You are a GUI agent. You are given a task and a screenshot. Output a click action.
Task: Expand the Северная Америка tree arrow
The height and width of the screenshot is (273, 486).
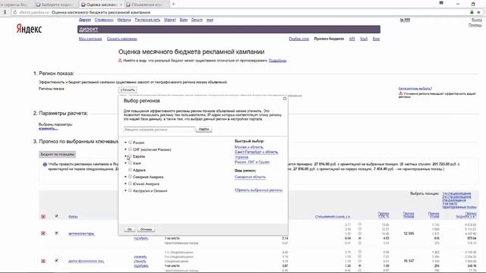pos(125,177)
